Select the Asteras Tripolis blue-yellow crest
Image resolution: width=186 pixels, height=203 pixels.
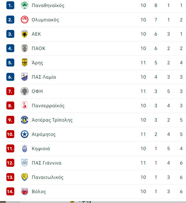[24, 120]
